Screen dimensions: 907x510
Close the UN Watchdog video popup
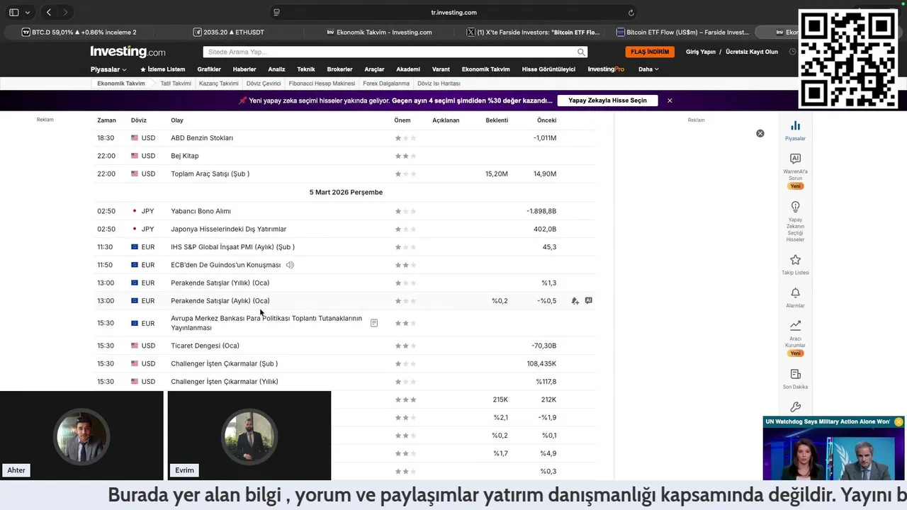[x=898, y=421]
